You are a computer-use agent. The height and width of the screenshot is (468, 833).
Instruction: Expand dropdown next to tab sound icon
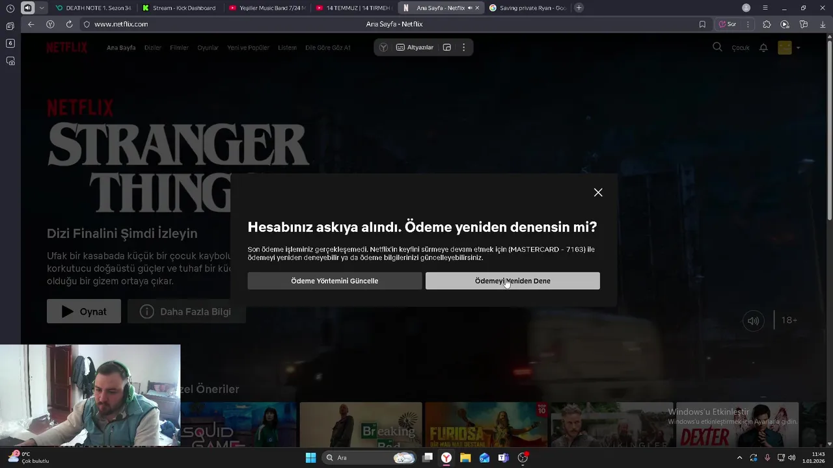(42, 8)
